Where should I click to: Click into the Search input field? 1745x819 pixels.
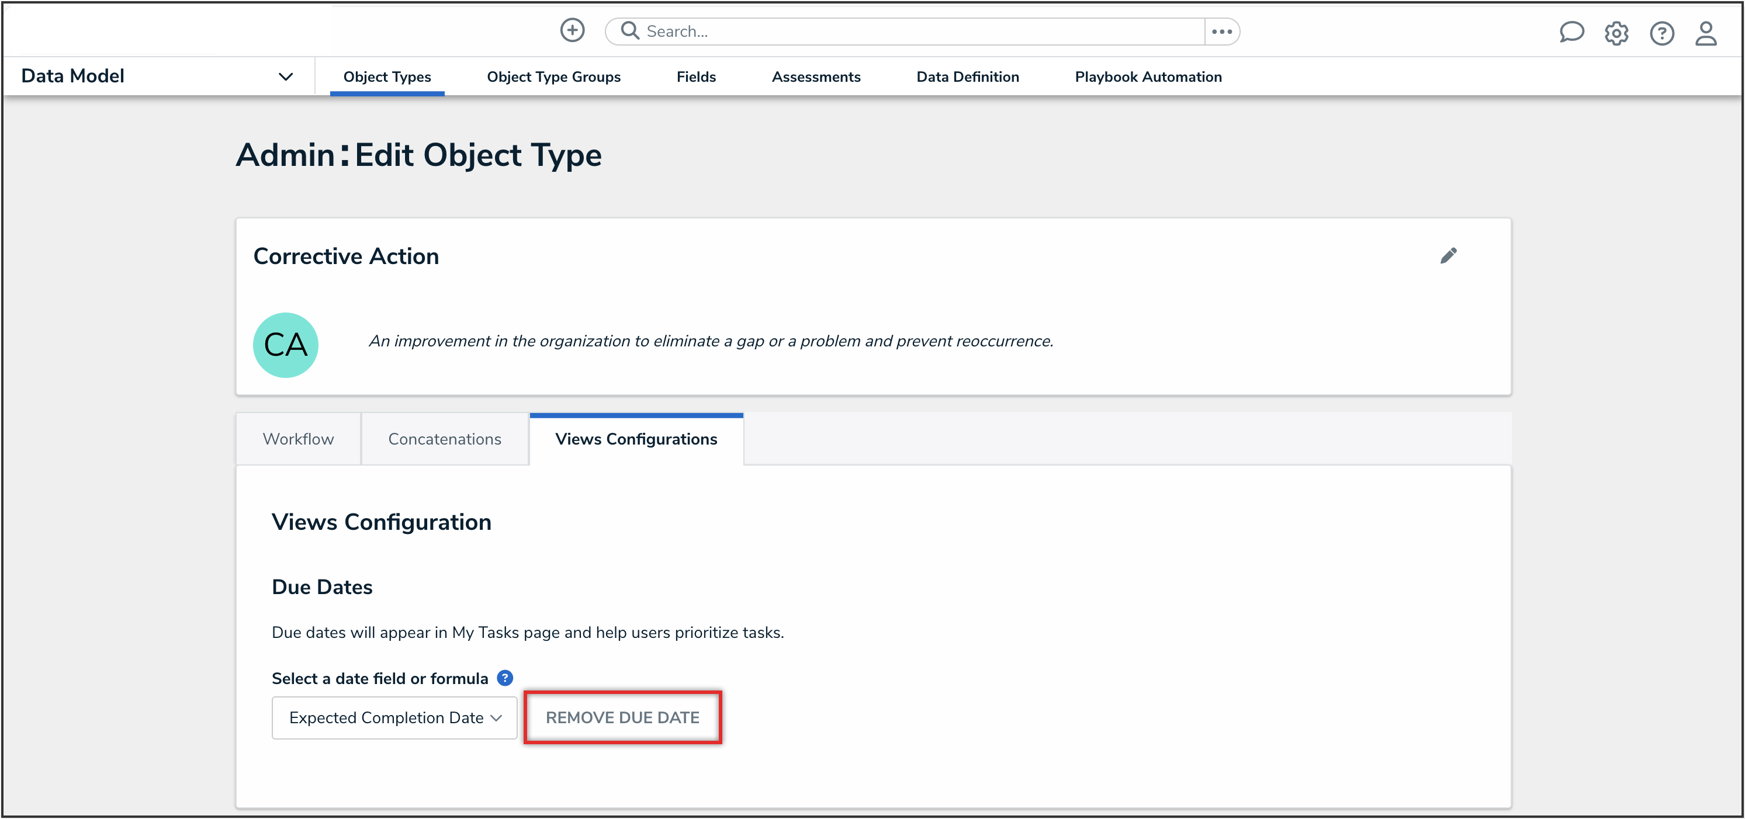click(915, 31)
